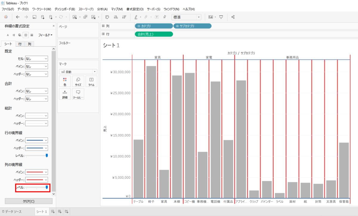Click the Tableau start page logo icon

tap(6, 17)
